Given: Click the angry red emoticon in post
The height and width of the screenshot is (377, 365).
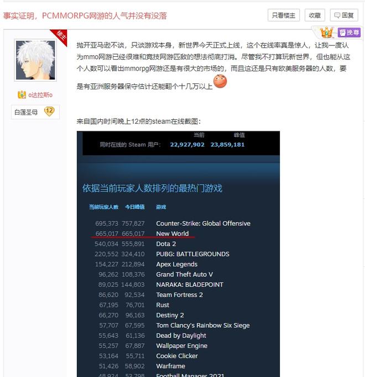Looking at the screenshot, I should pyautogui.click(x=220, y=81).
